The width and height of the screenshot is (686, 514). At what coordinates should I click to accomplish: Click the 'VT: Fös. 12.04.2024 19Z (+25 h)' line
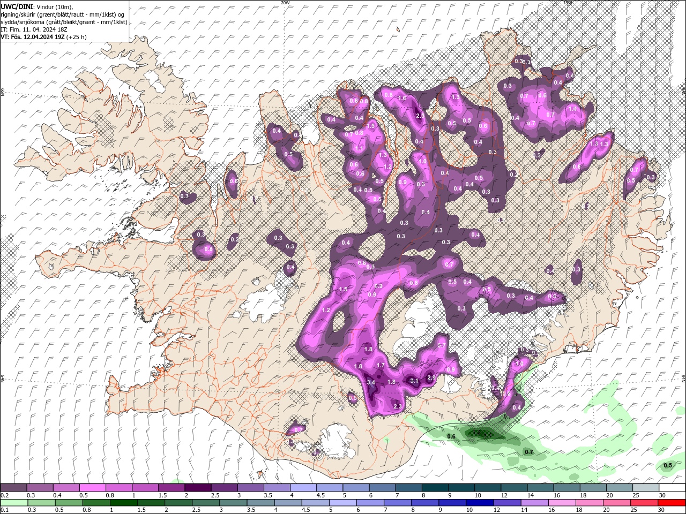pyautogui.click(x=43, y=37)
